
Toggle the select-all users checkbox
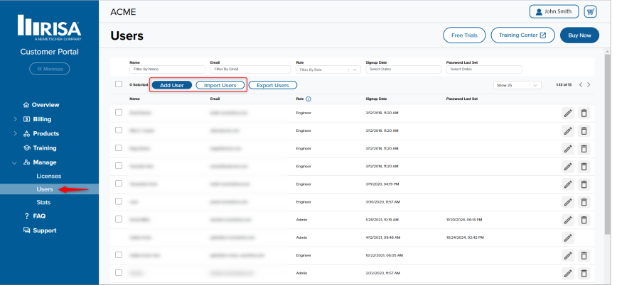(119, 84)
